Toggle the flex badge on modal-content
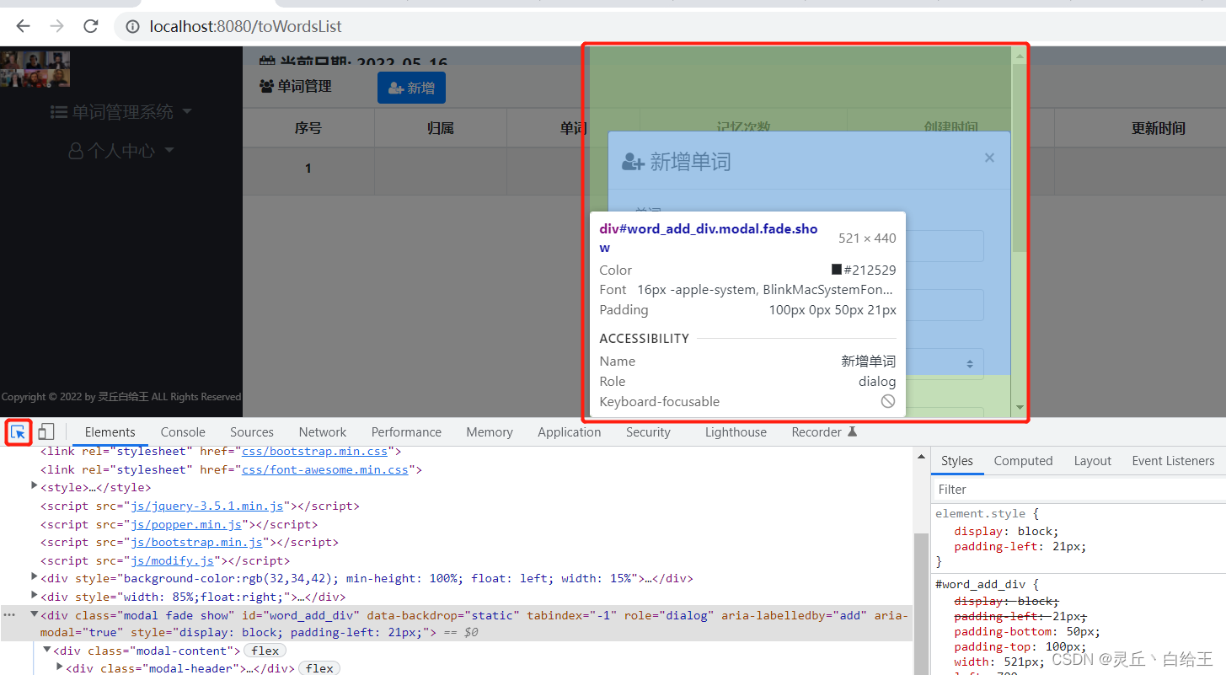This screenshot has height=675, width=1226. tap(265, 651)
